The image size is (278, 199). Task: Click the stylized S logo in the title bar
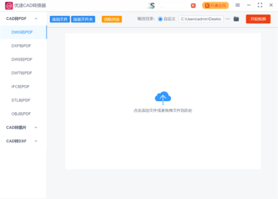pos(151,6)
